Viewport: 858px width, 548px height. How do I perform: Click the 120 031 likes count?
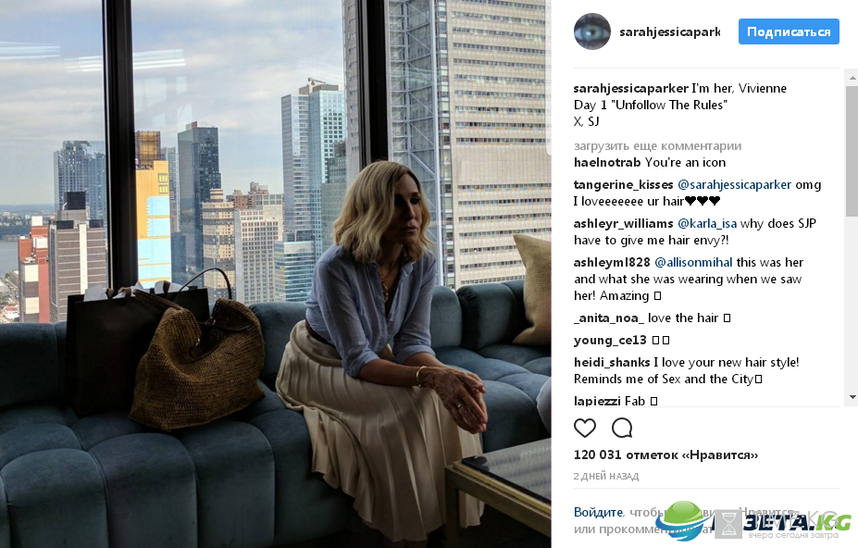click(665, 455)
